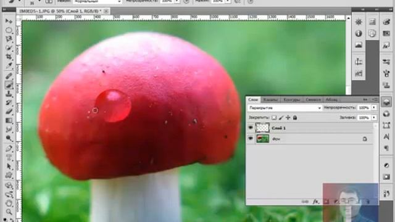Select the IM0ED5~1.JPG document tab
This screenshot has width=395, height=222.
pos(60,11)
